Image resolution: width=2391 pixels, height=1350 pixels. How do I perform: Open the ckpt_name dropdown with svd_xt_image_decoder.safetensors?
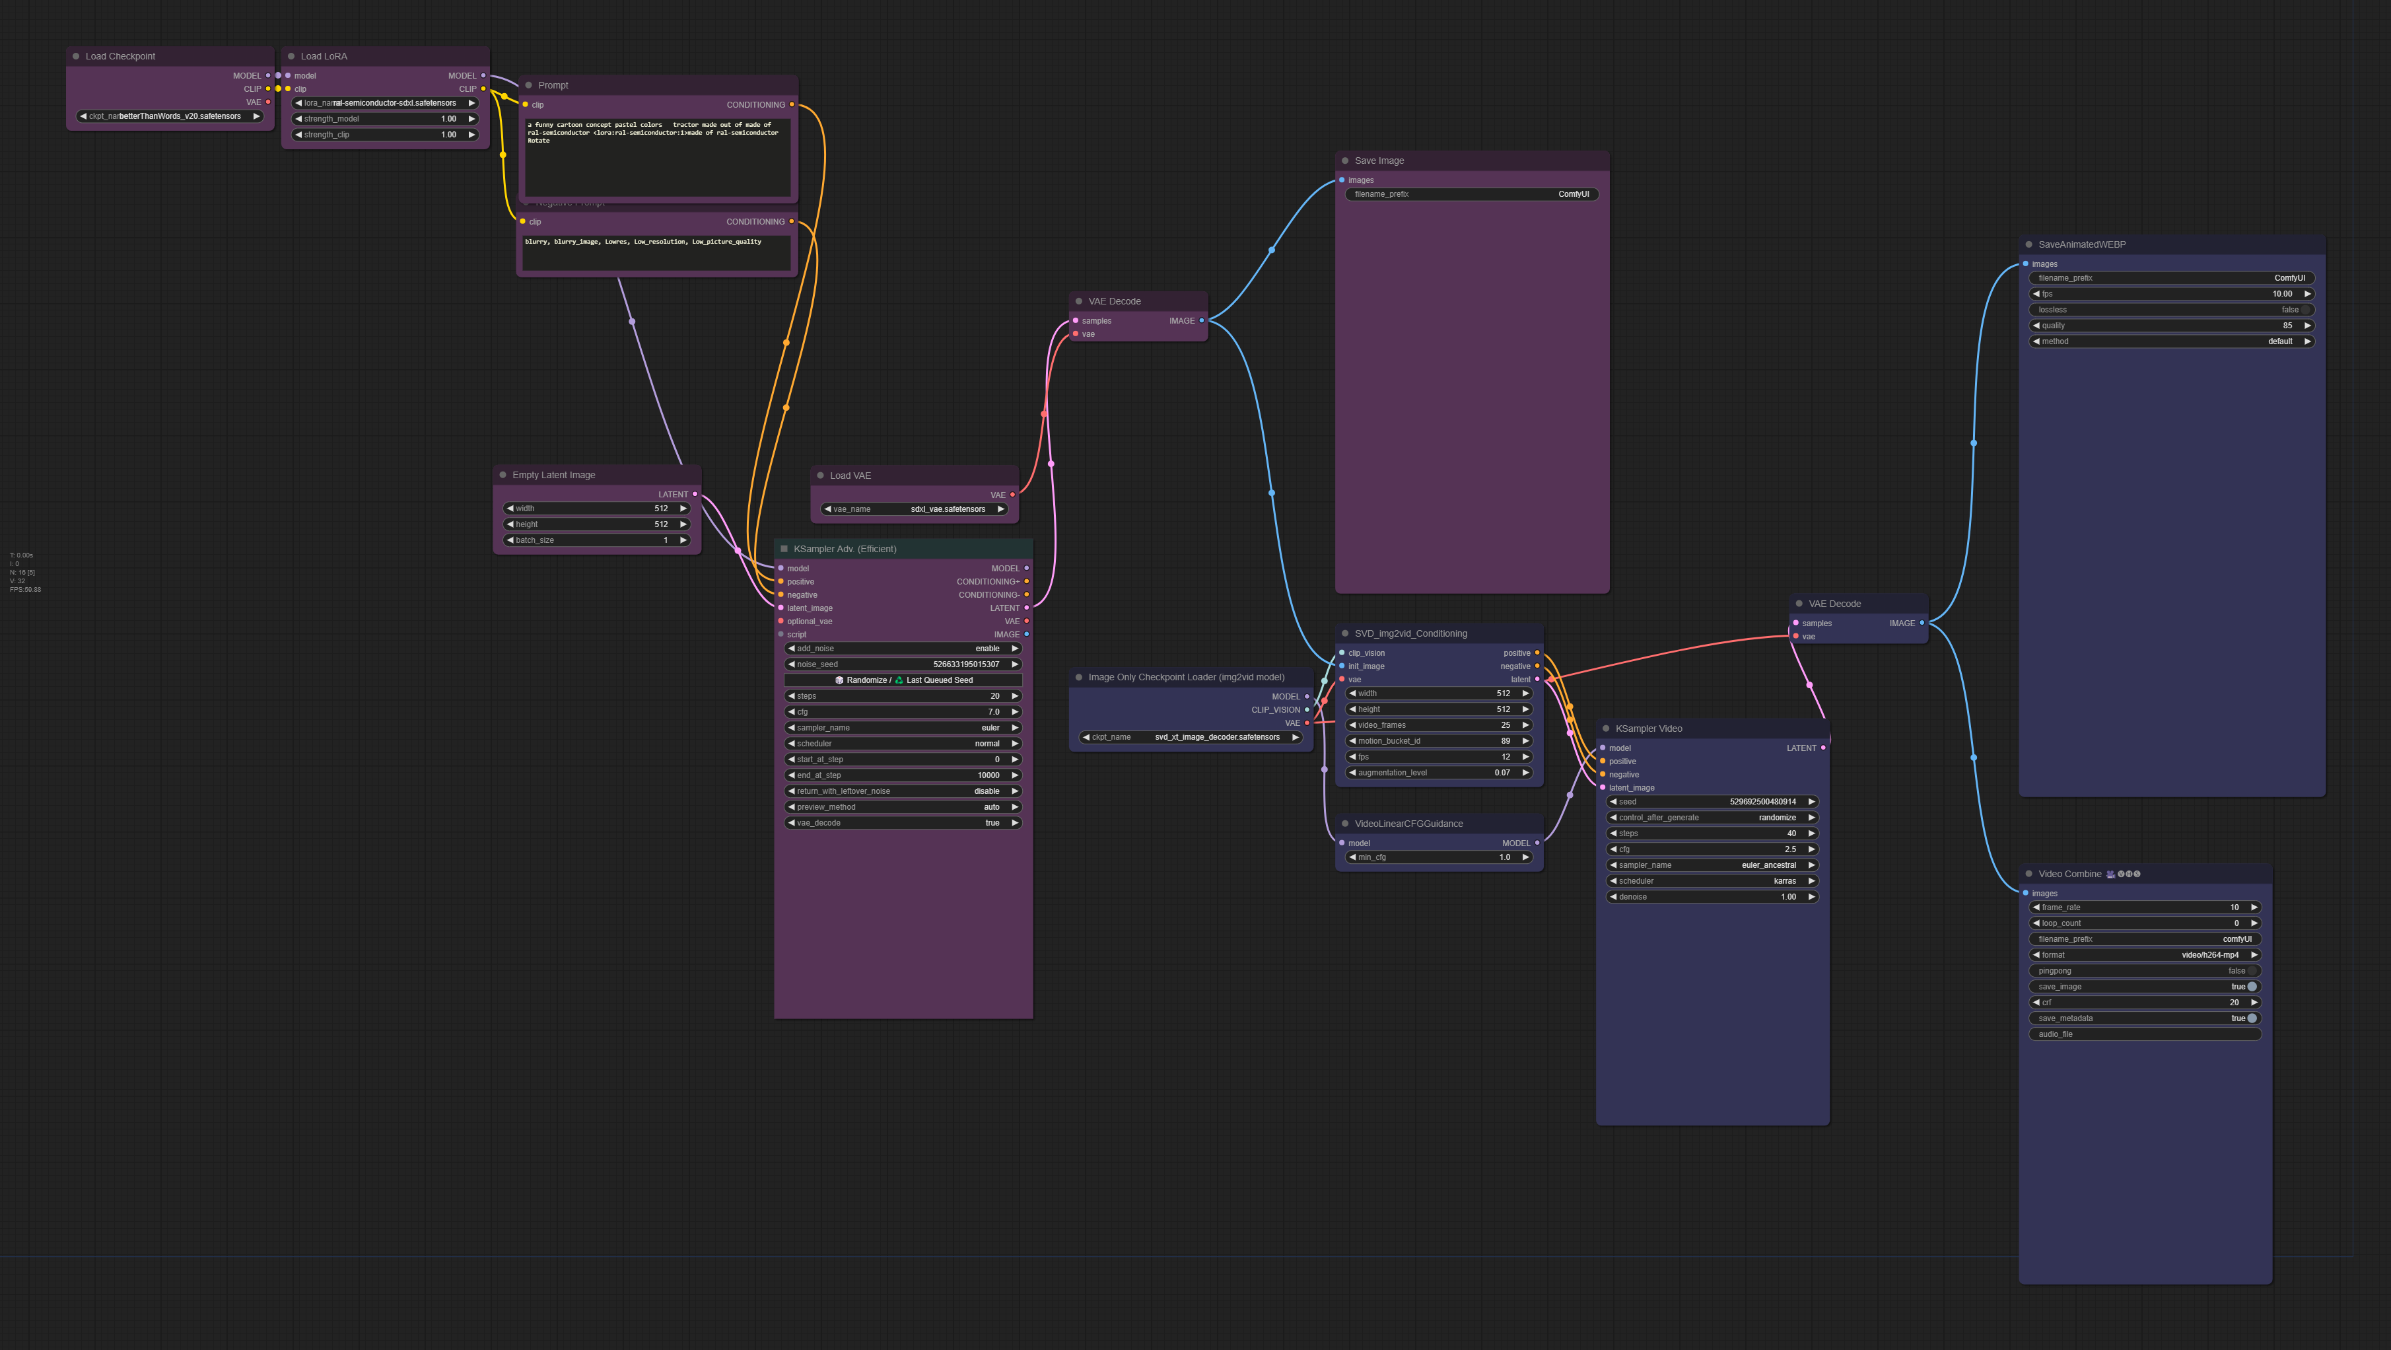coord(1190,737)
